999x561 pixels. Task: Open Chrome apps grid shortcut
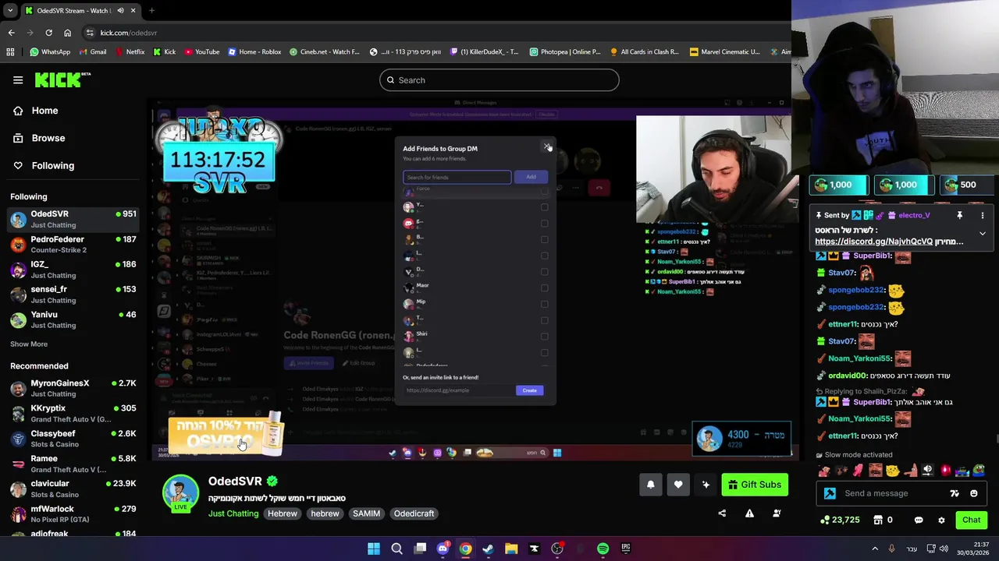pos(10,52)
